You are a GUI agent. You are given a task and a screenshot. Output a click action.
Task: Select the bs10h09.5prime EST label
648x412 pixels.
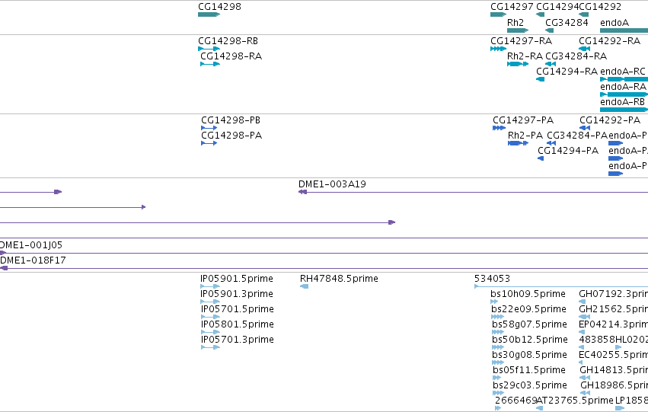(528, 294)
